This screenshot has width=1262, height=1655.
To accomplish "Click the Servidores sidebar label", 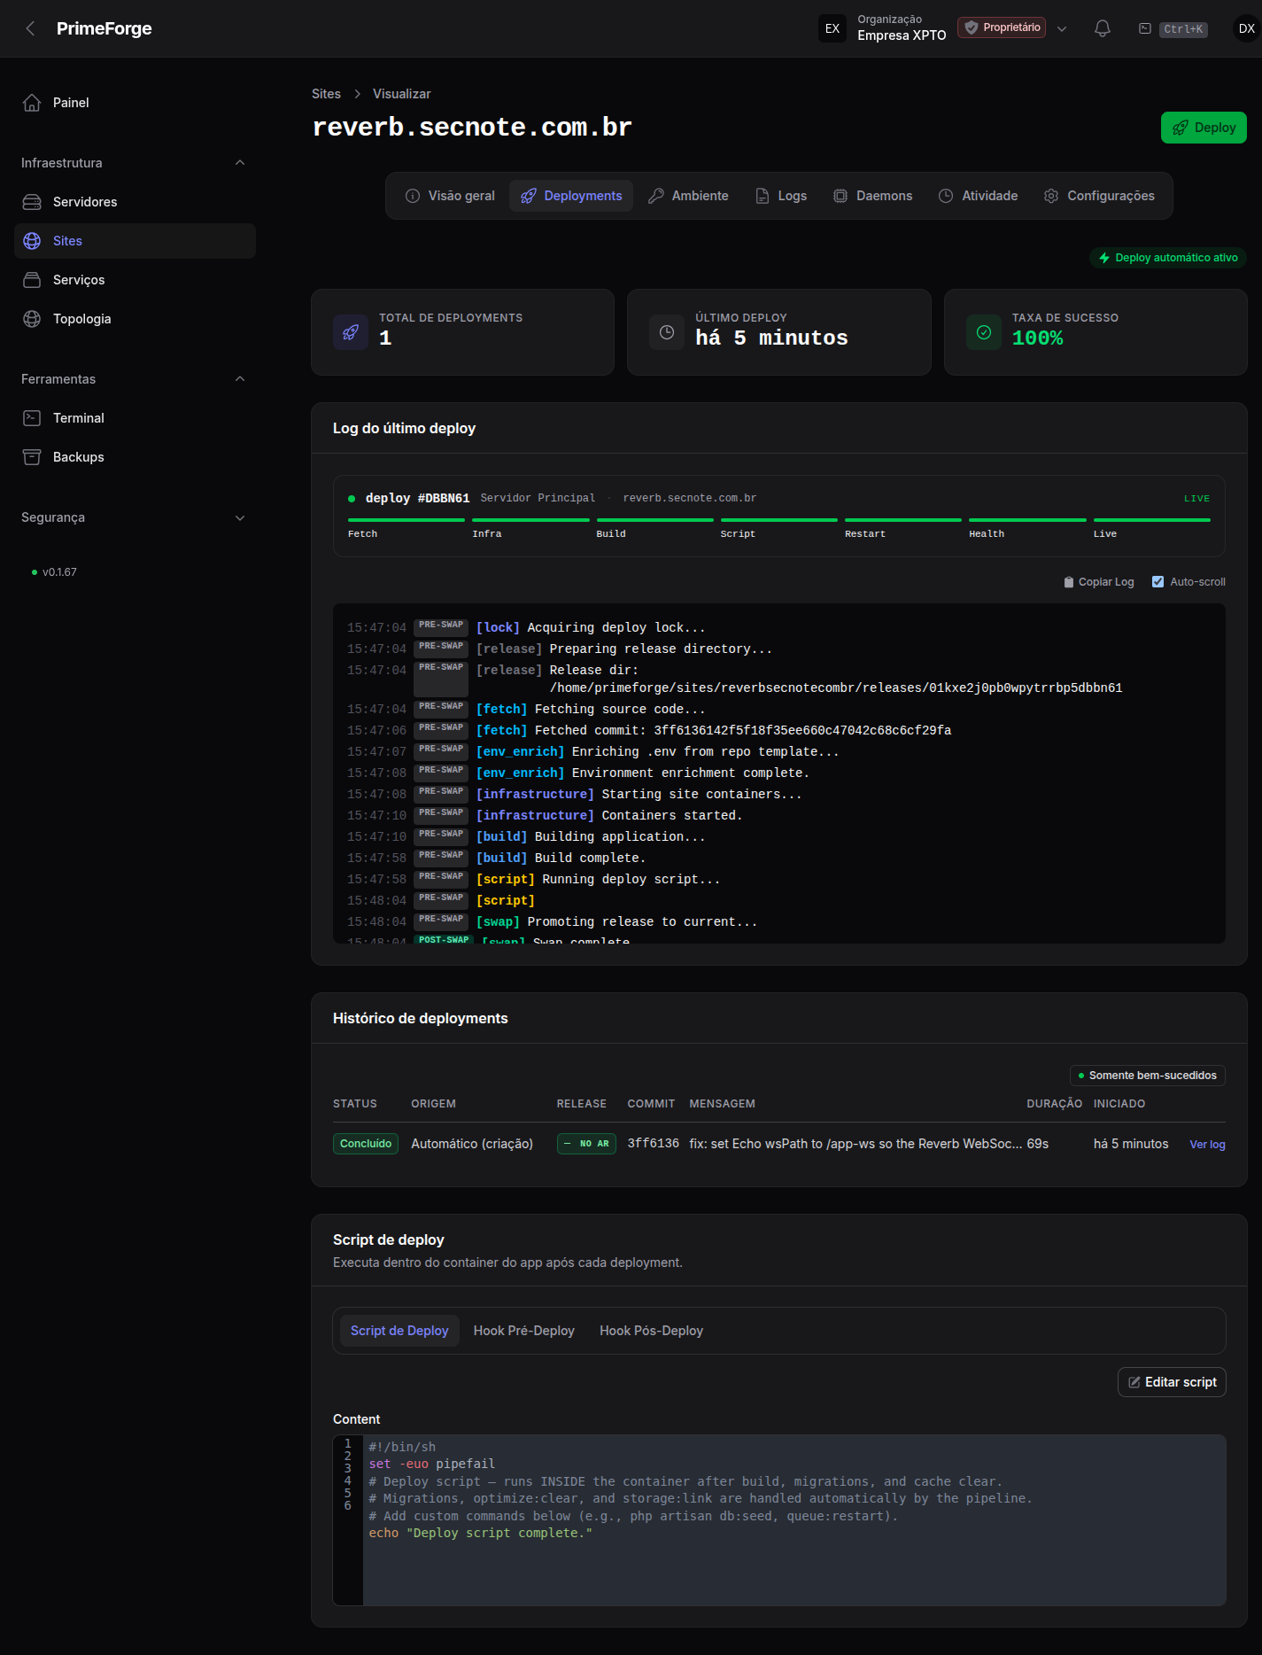I will (85, 202).
